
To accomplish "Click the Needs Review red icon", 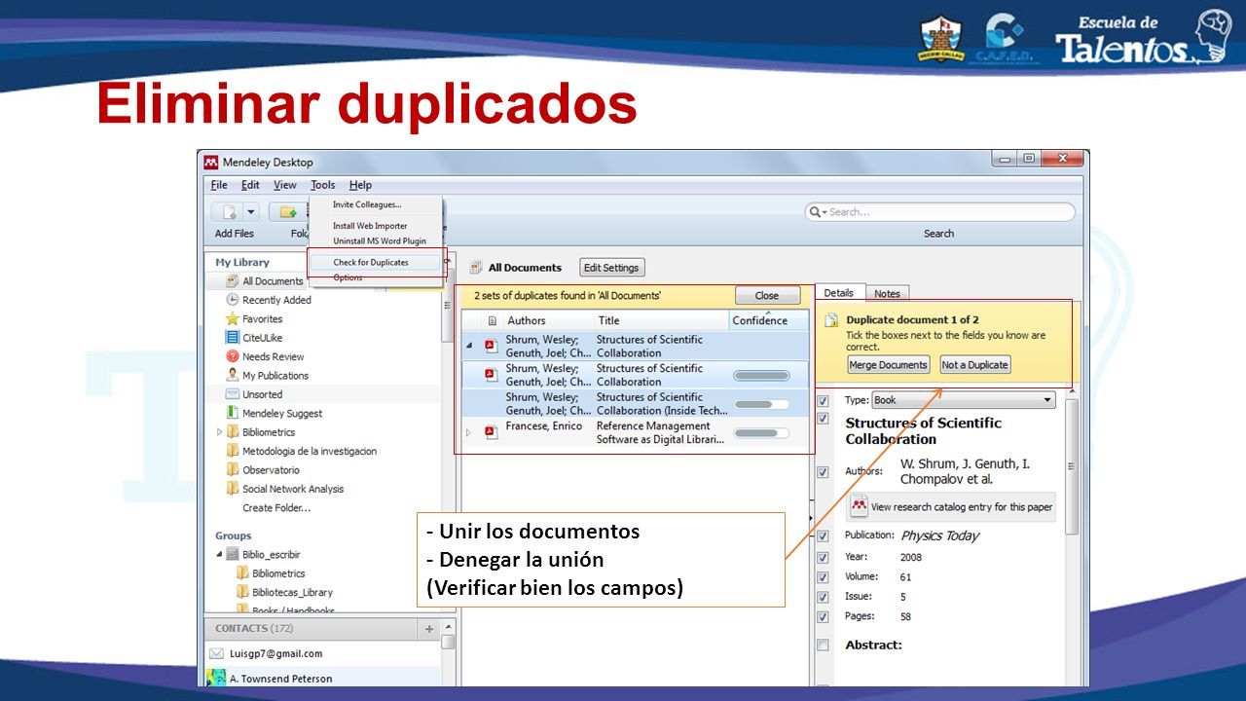I will [233, 356].
